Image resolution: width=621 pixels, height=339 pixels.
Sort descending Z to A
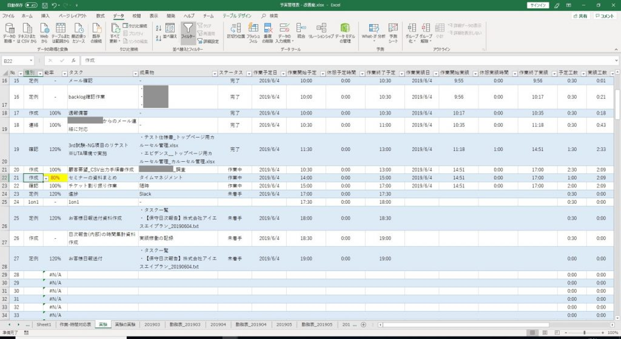(x=158, y=38)
